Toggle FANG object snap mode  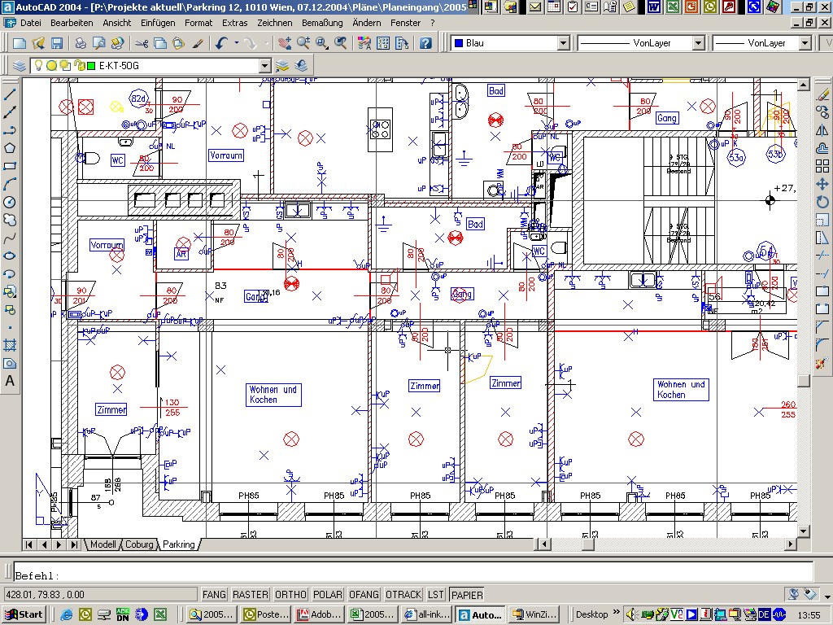pyautogui.click(x=214, y=595)
